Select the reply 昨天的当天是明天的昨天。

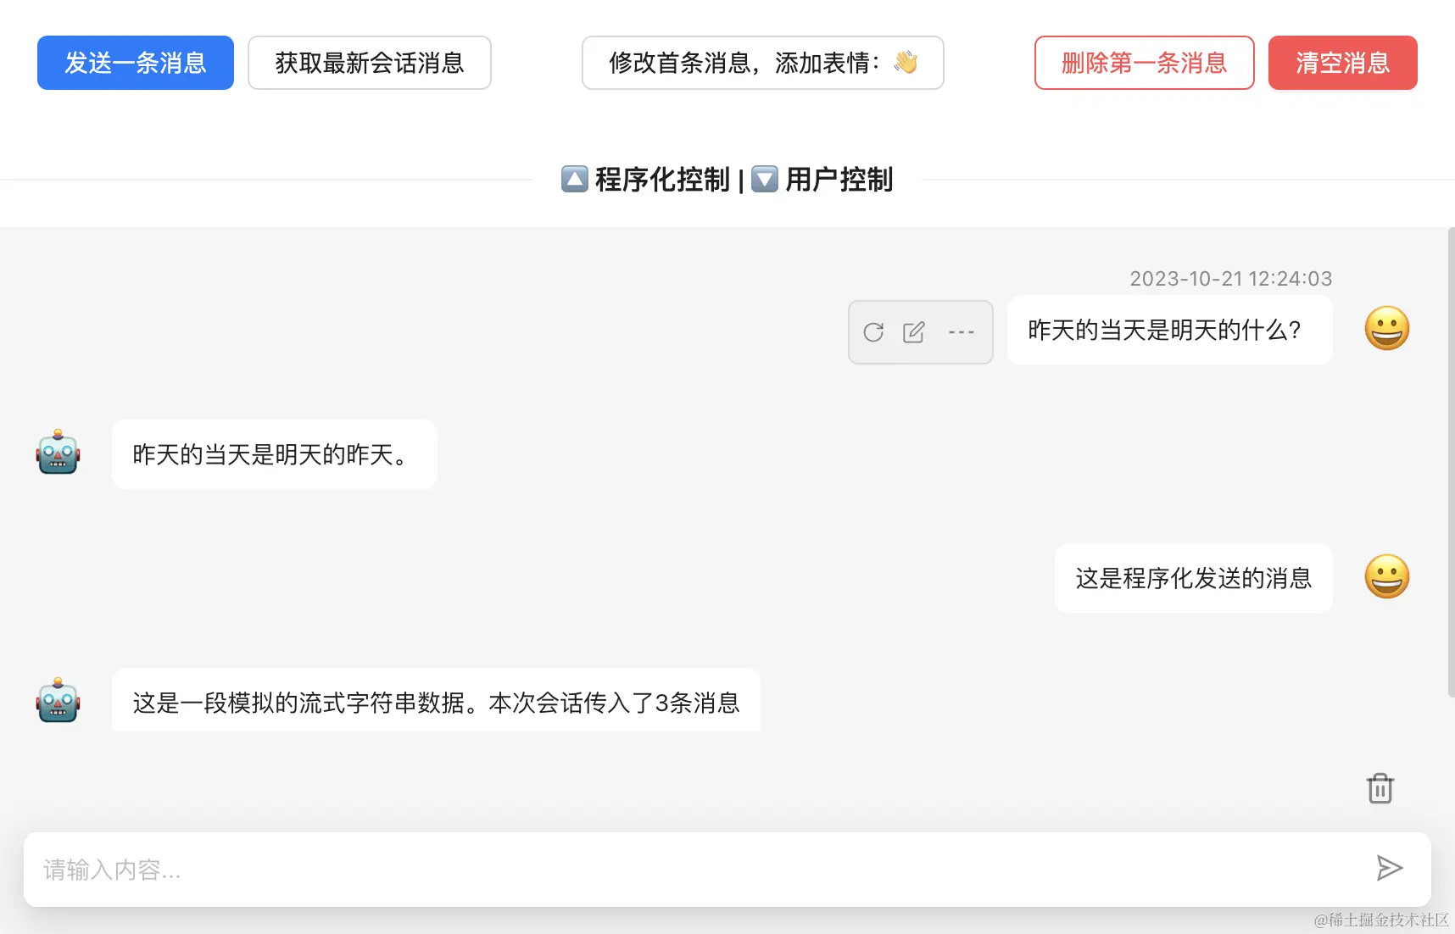coord(275,455)
